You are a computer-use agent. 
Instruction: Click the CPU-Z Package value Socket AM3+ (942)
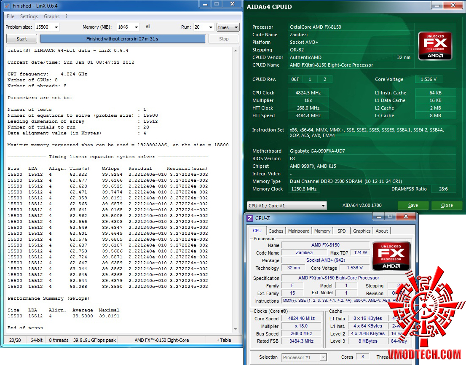coord(325,260)
